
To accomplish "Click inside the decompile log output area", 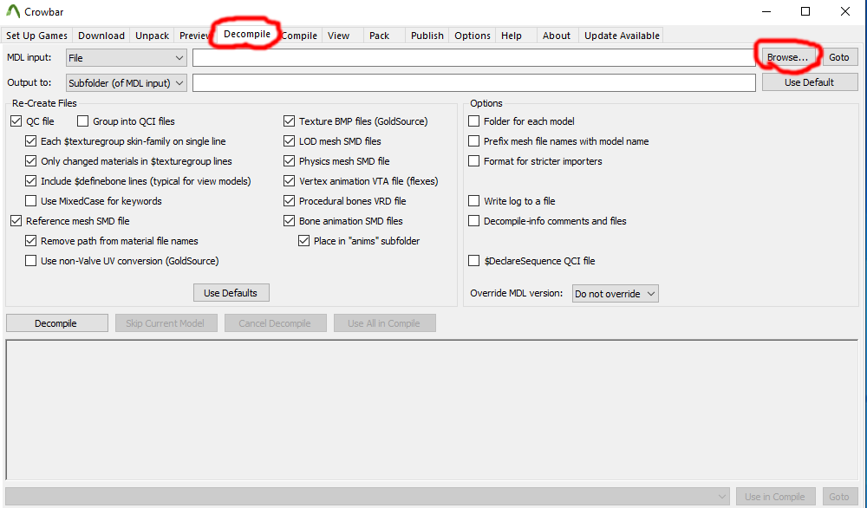I will 432,409.
